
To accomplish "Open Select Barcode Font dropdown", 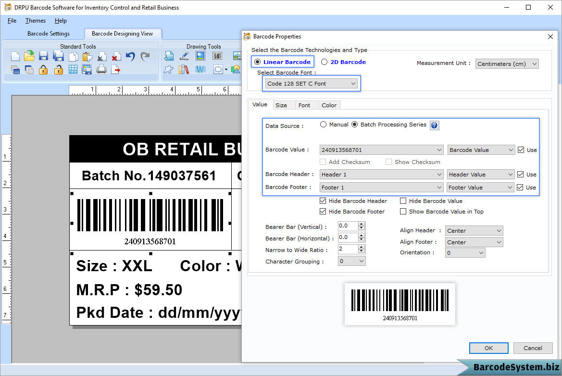I will pyautogui.click(x=311, y=84).
